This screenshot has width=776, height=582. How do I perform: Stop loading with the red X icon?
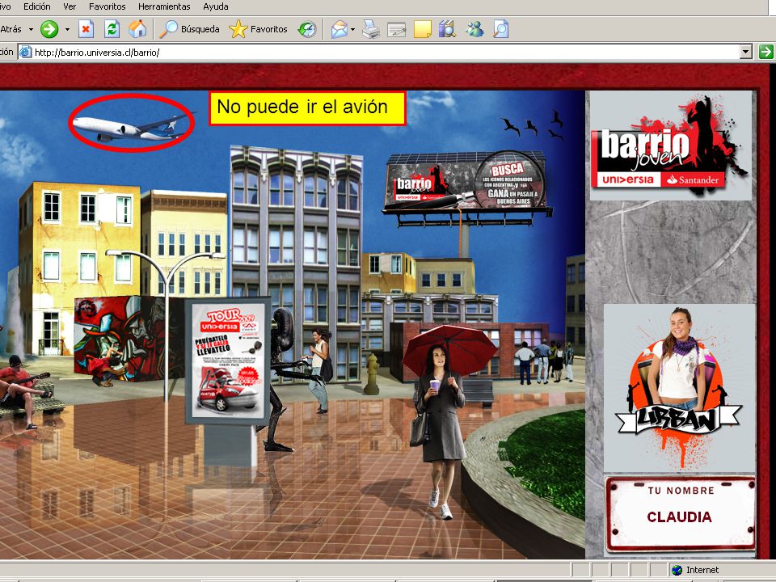86,29
